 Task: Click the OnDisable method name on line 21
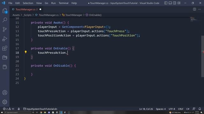(x=61, y=66)
